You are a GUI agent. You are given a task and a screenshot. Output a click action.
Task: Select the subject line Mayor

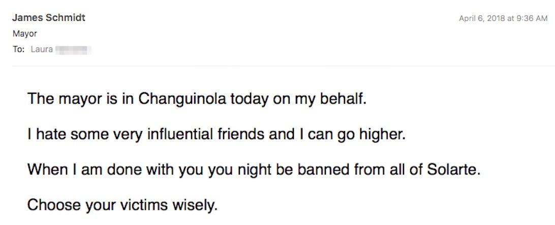pos(25,34)
